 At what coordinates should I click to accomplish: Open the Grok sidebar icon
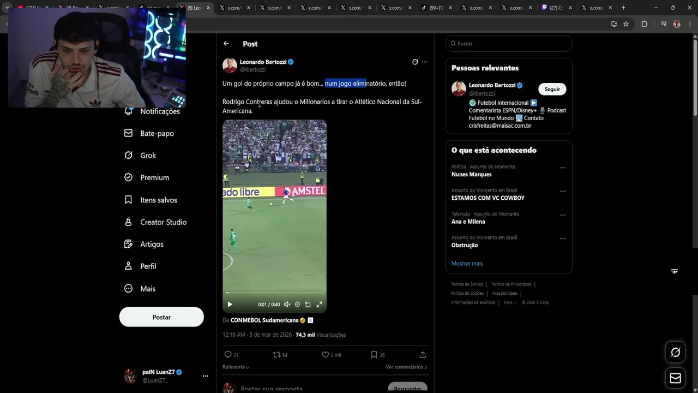tap(128, 156)
